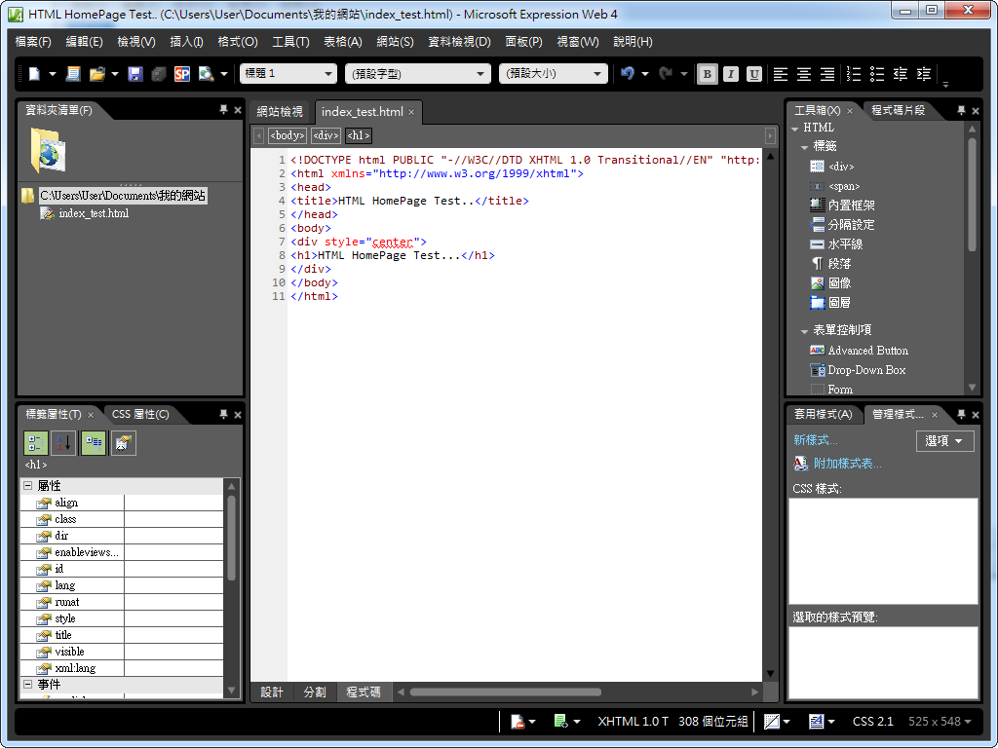The width and height of the screenshot is (998, 748).
Task: Toggle Italic formatting
Action: (x=731, y=74)
